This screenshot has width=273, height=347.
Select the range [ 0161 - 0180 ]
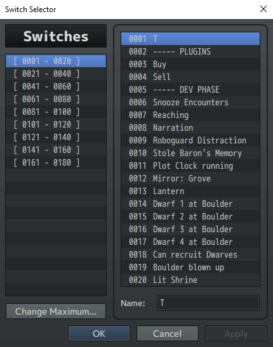56,162
